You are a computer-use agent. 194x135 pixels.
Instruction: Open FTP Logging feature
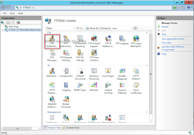122,40
